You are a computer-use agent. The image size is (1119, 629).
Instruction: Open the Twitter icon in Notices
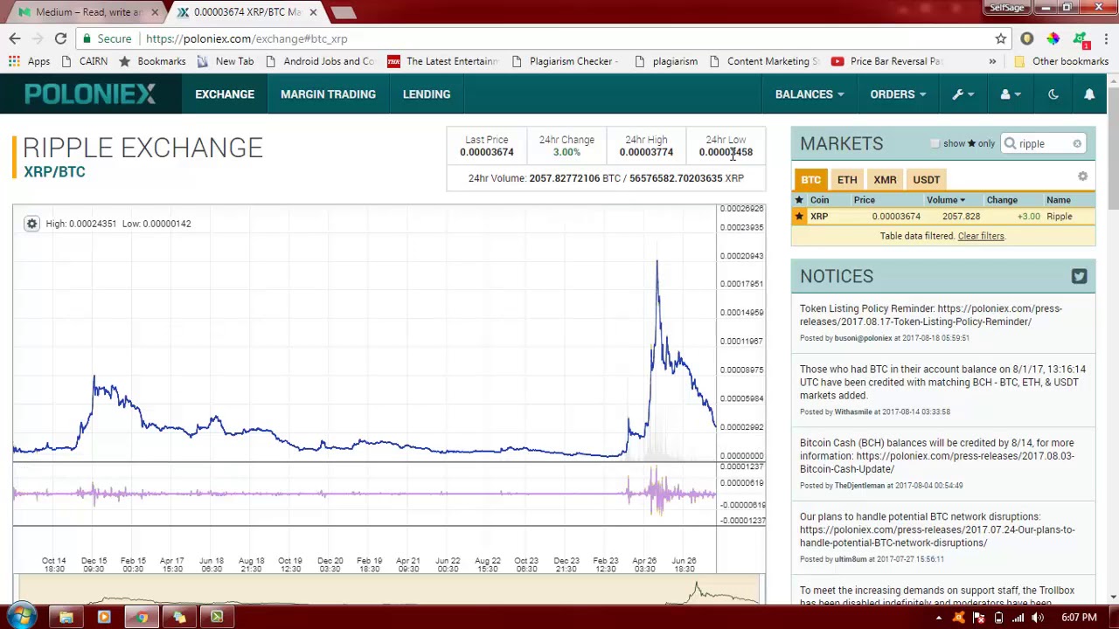click(x=1079, y=276)
